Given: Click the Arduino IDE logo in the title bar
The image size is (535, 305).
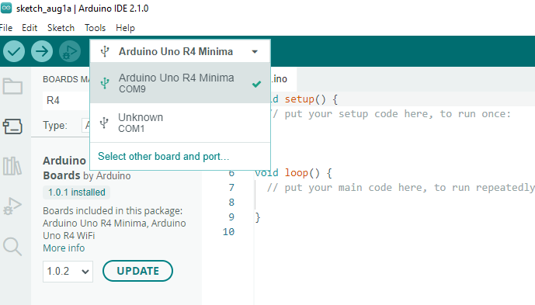Looking at the screenshot, I should [6, 9].
